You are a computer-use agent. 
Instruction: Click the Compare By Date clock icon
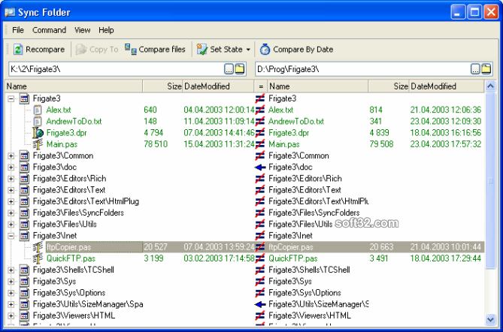(265, 50)
